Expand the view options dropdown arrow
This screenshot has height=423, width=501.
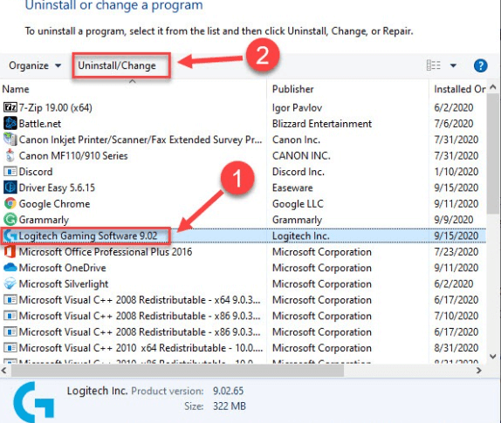point(453,65)
